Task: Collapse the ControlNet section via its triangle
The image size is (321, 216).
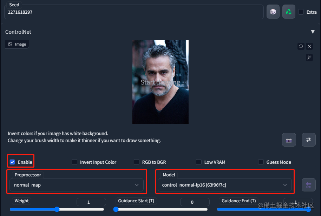Action: pyautogui.click(x=313, y=32)
